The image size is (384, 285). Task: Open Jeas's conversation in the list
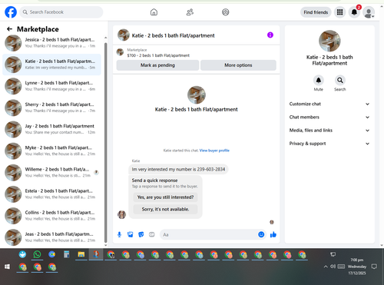pos(51,237)
